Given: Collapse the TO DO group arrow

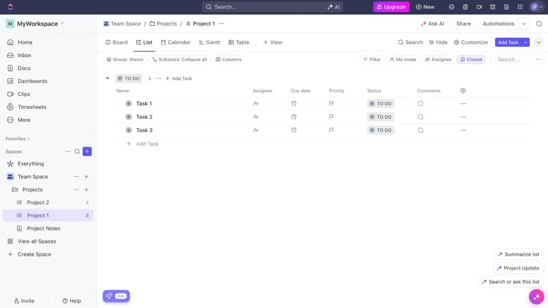Looking at the screenshot, I should 108,79.
